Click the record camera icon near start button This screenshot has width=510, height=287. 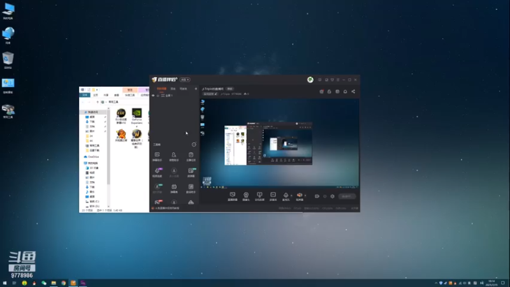tap(317, 196)
